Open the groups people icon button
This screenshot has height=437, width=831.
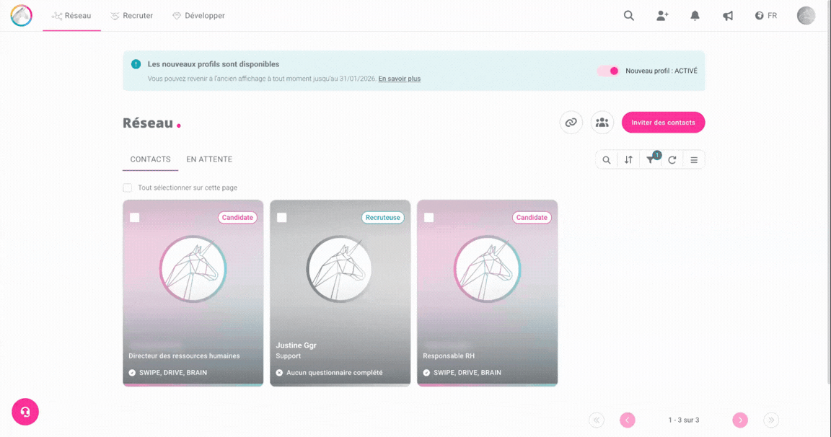click(602, 123)
